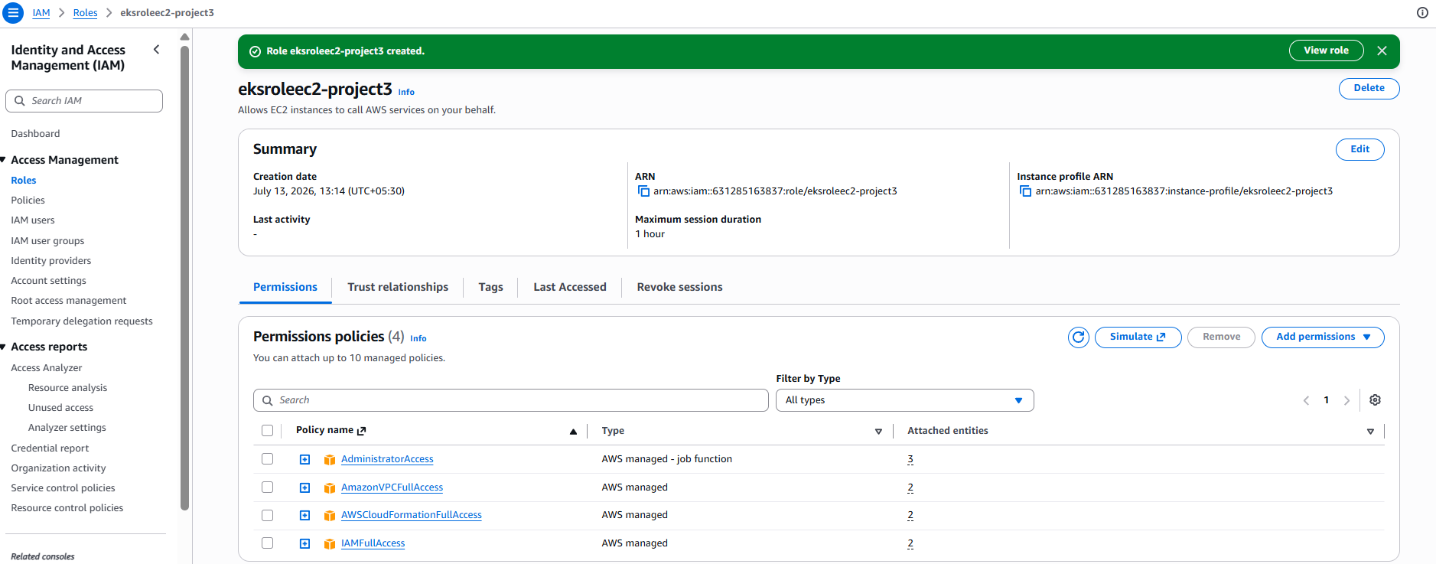1436x564 pixels.
Task: Click the View role button
Action: (x=1326, y=51)
